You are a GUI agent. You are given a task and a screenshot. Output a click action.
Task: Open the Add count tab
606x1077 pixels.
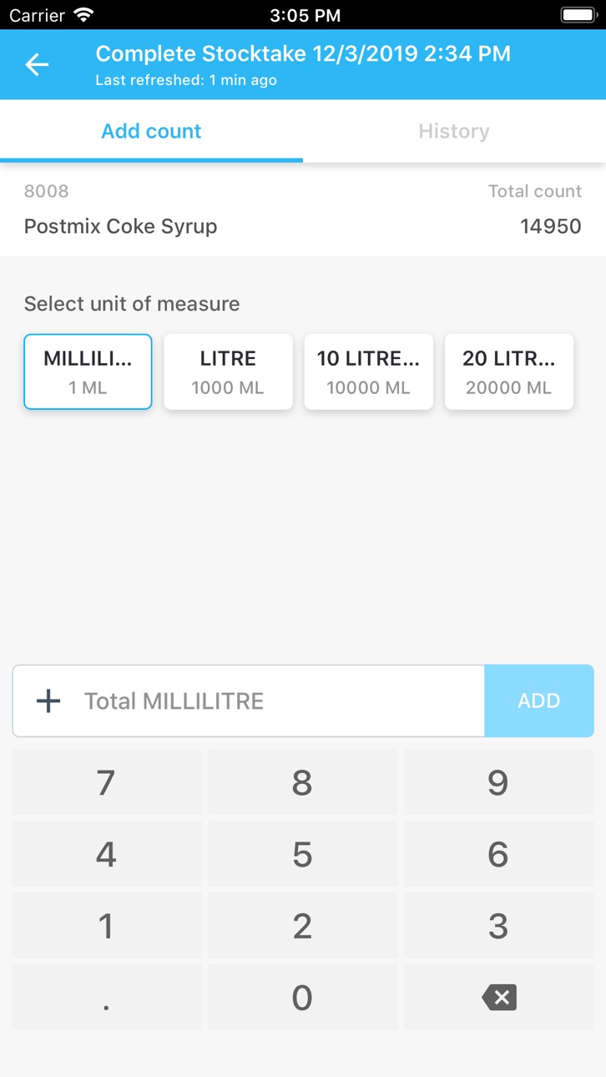[x=151, y=131]
